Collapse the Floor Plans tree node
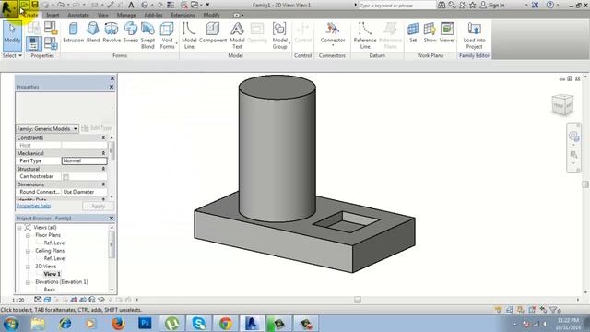The width and height of the screenshot is (590, 332). click(x=28, y=236)
